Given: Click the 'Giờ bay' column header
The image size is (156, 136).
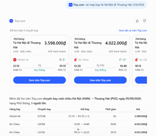Looking at the screenshot, I should click(x=85, y=109).
